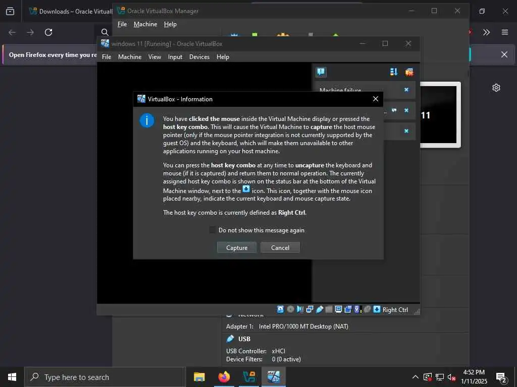Image resolution: width=517 pixels, height=387 pixels.
Task: Click the network adapters status bar icon
Action: click(x=309, y=309)
